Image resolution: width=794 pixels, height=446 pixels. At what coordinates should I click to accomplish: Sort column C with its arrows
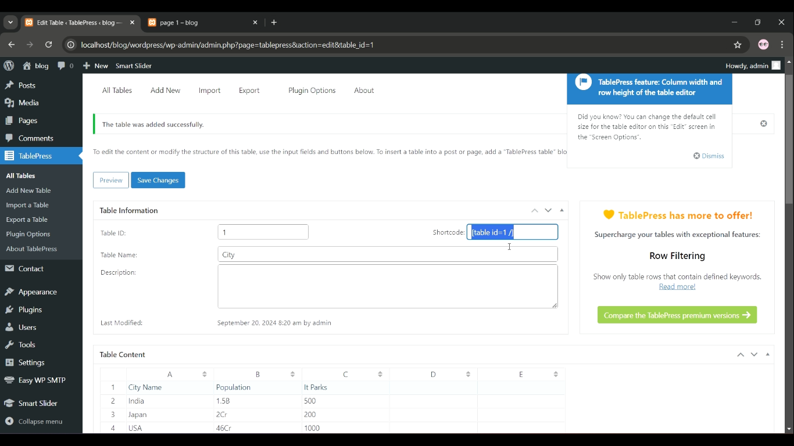380,375
